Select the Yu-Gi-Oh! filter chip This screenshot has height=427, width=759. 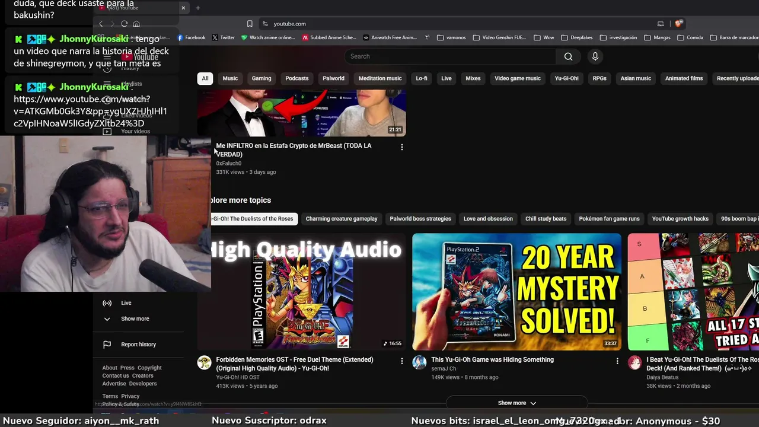(566, 78)
